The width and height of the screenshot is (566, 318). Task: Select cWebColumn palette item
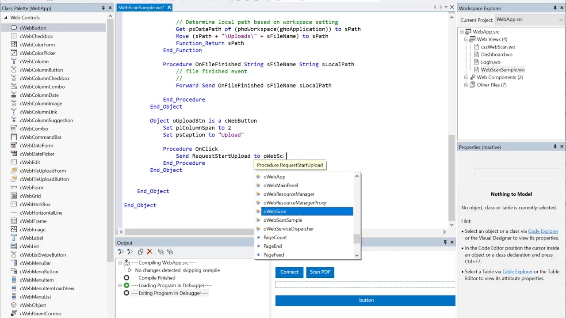pyautogui.click(x=34, y=61)
